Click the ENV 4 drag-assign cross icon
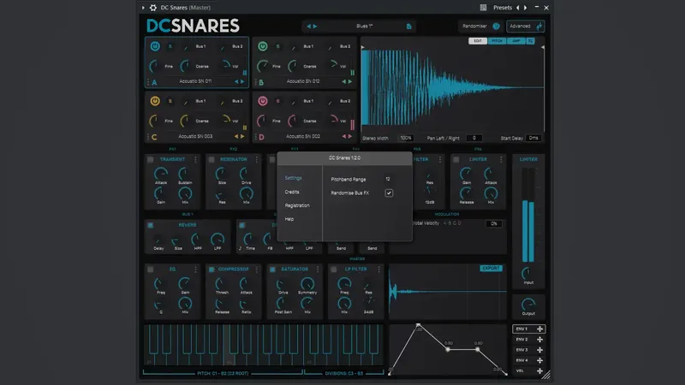This screenshot has height=385, width=685. (x=540, y=360)
